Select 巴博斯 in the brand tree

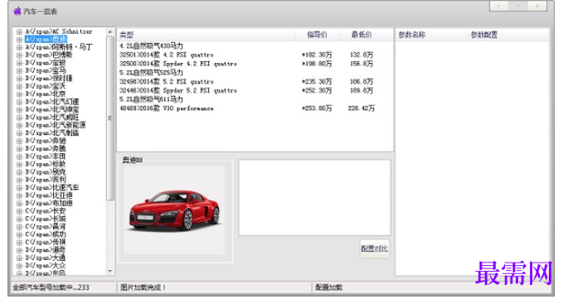pyautogui.click(x=49, y=55)
